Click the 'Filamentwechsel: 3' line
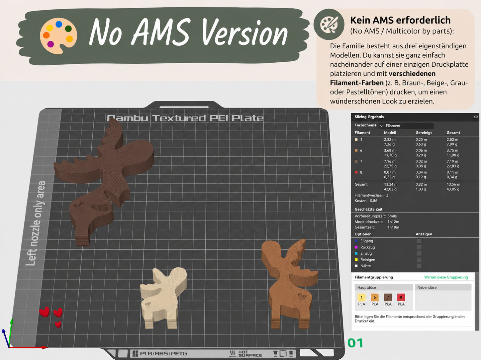This screenshot has width=481, height=360. [x=371, y=195]
